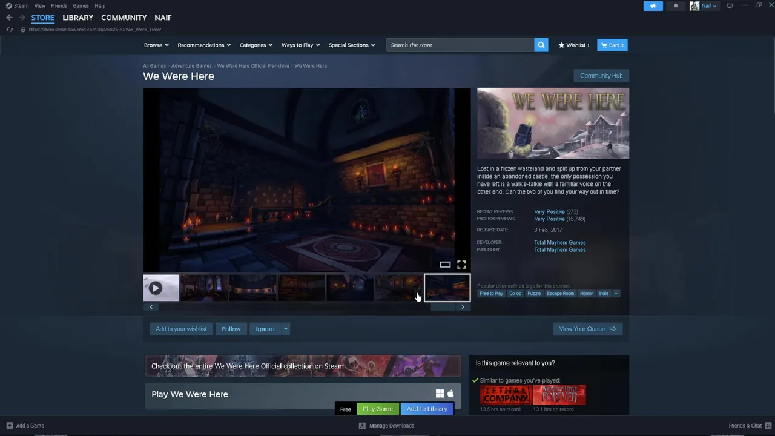
Task: Open the NAIF profile tab
Action: (x=163, y=18)
